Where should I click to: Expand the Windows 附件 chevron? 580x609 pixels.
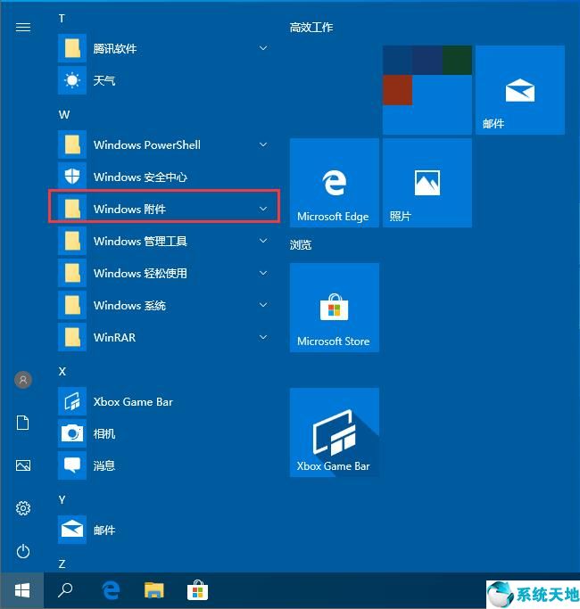pos(263,209)
